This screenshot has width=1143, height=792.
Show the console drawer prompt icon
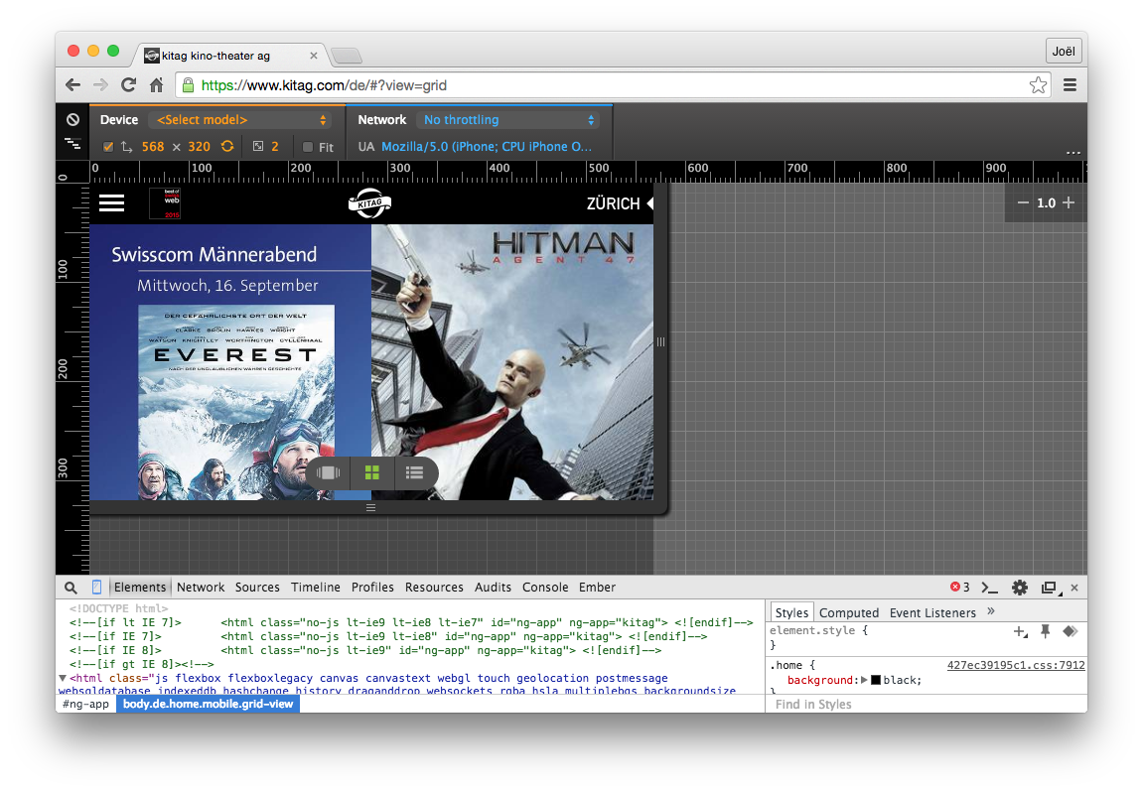point(989,588)
